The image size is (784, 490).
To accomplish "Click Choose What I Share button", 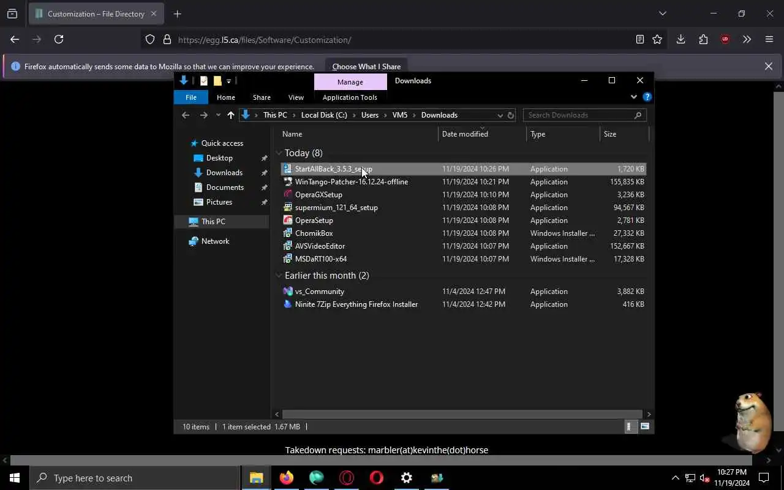I will 366,66.
